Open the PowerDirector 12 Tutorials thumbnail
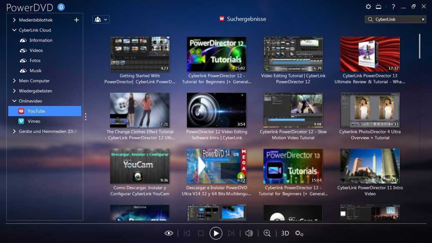 tap(216, 54)
